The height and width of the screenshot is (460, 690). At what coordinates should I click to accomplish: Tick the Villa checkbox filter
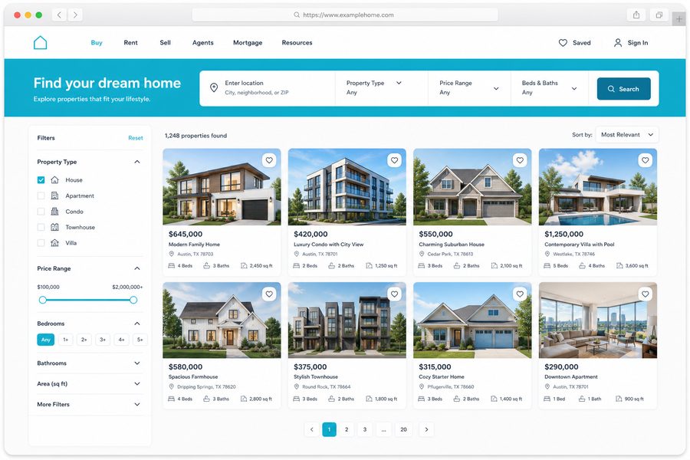[41, 243]
